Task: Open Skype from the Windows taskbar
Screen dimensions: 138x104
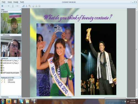Action: pos(22,102)
